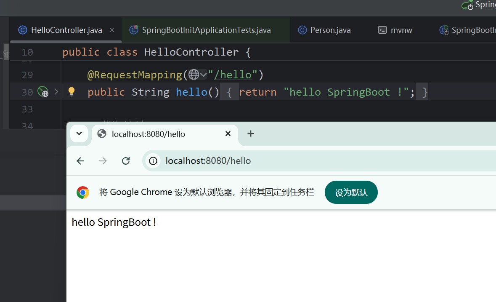Click the web endpoint gutter icon on line 30
496x302 pixels.
(x=43, y=91)
